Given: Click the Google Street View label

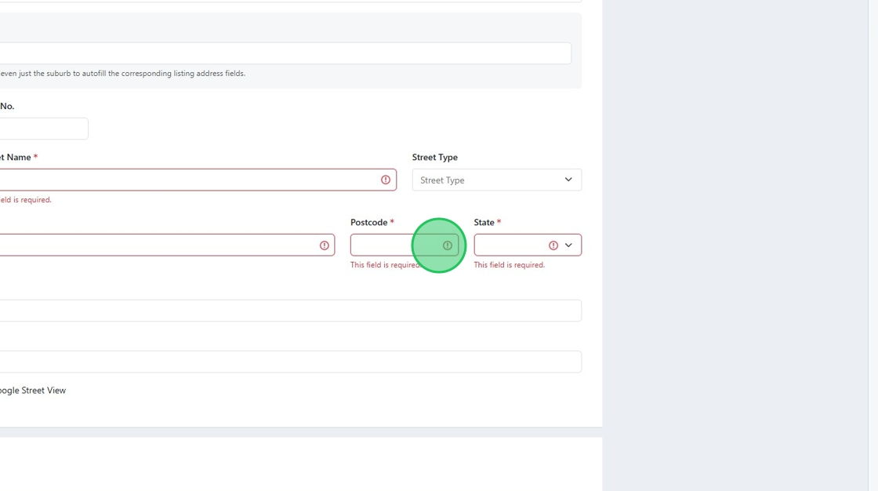Looking at the screenshot, I should coord(33,391).
